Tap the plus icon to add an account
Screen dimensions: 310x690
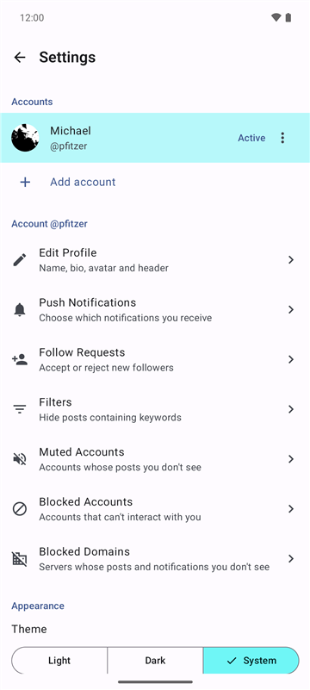pos(25,182)
